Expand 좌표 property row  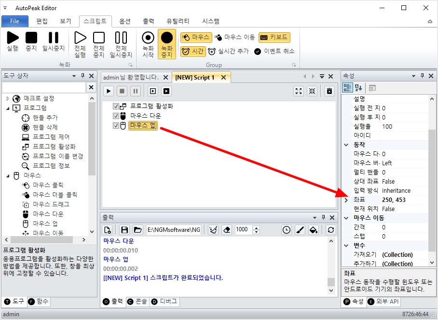point(346,200)
